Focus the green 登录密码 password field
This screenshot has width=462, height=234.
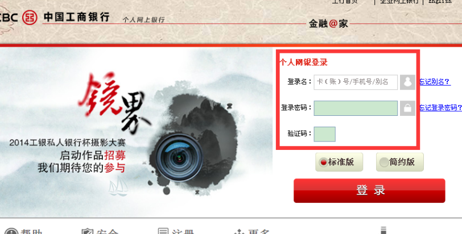pyautogui.click(x=356, y=108)
